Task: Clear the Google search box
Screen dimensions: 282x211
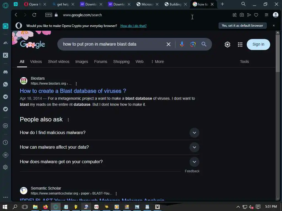Action: point(168,44)
